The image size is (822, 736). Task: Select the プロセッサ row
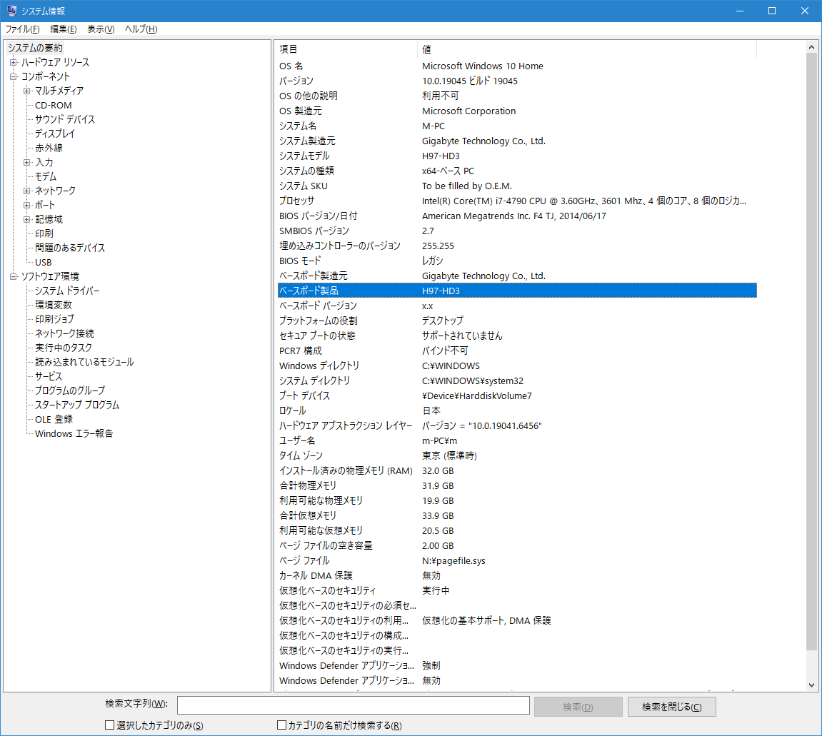517,201
